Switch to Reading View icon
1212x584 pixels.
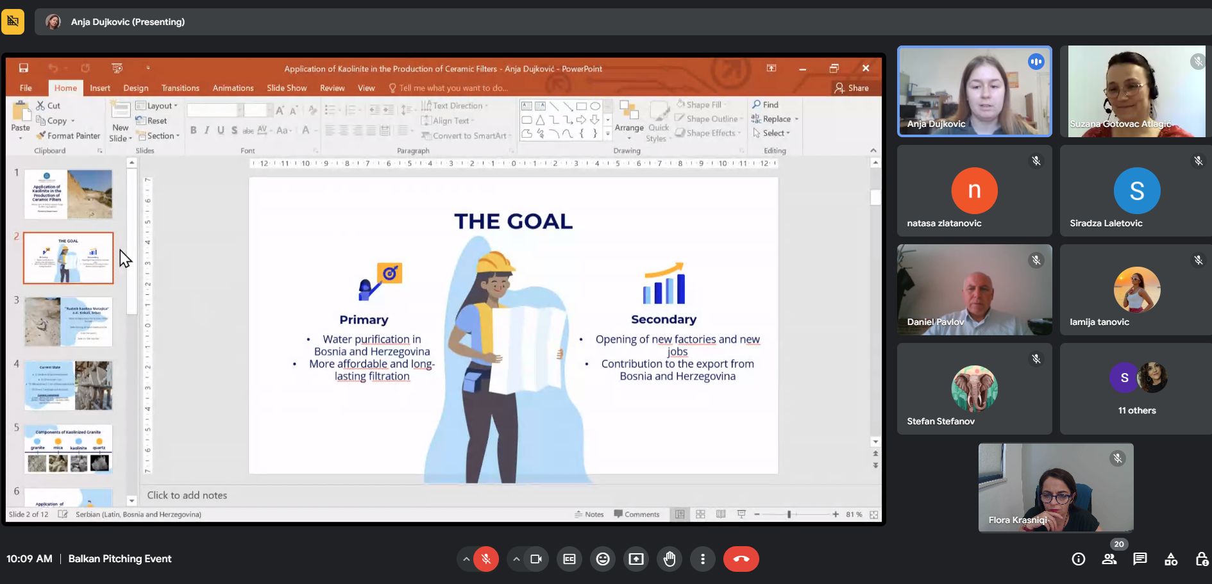click(721, 514)
